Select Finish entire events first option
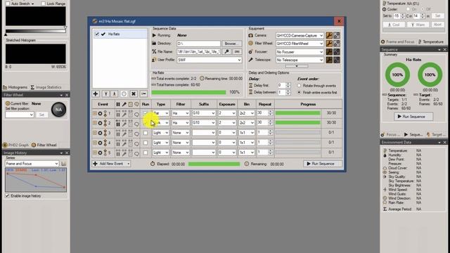This screenshot has width=450, height=253. [x=299, y=93]
